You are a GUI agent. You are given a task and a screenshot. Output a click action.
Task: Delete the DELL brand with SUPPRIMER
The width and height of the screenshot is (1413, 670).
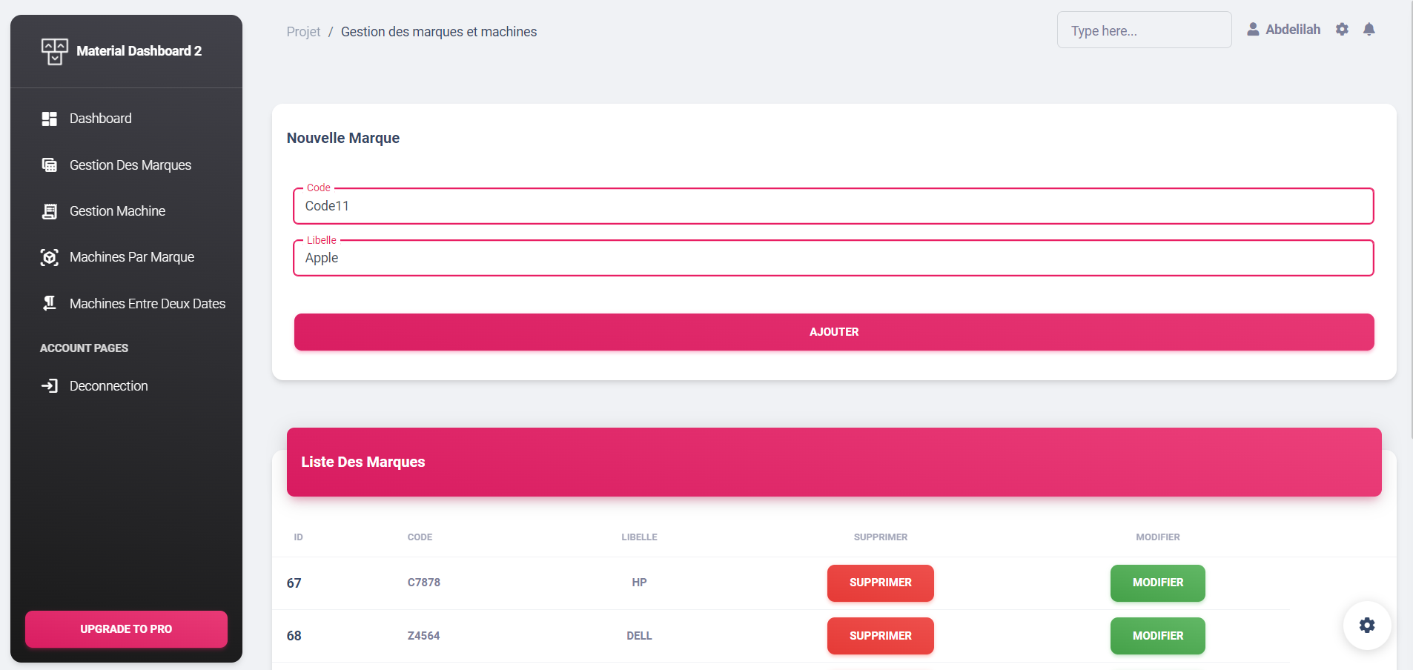click(881, 636)
